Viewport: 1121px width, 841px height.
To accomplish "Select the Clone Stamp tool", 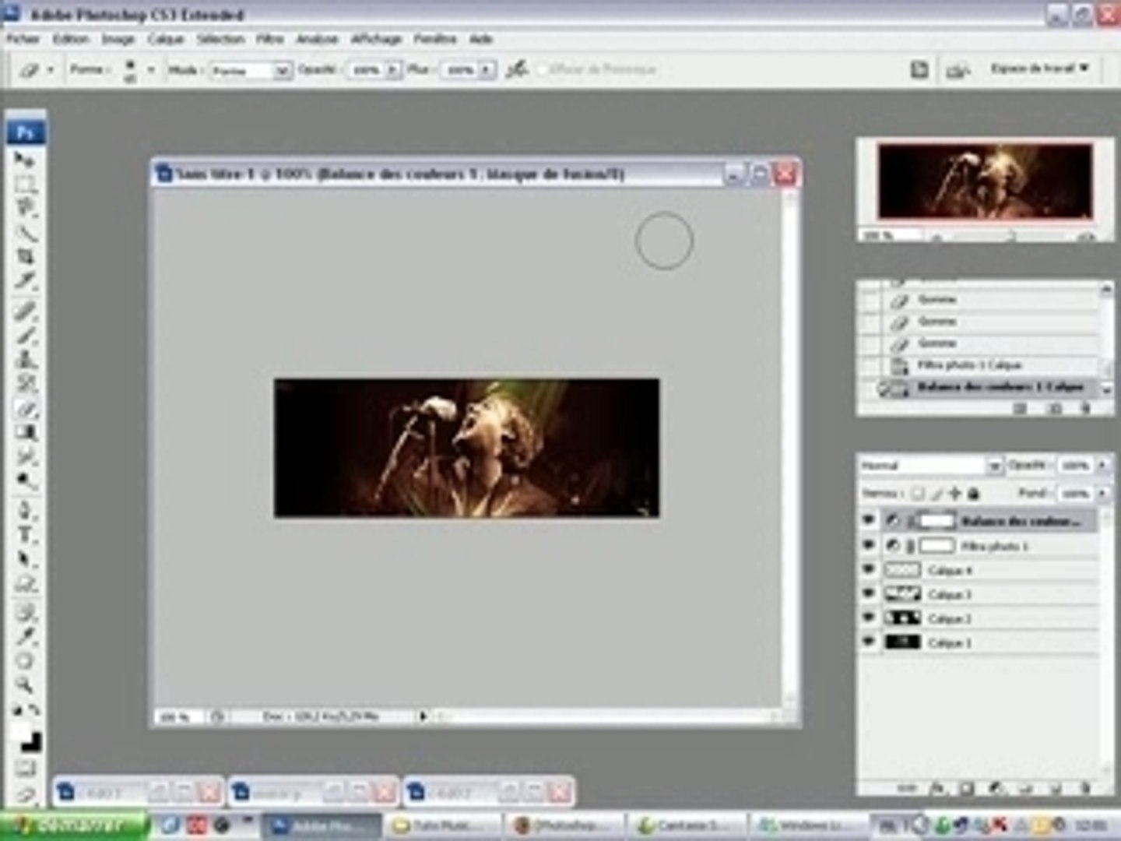I will click(x=25, y=360).
